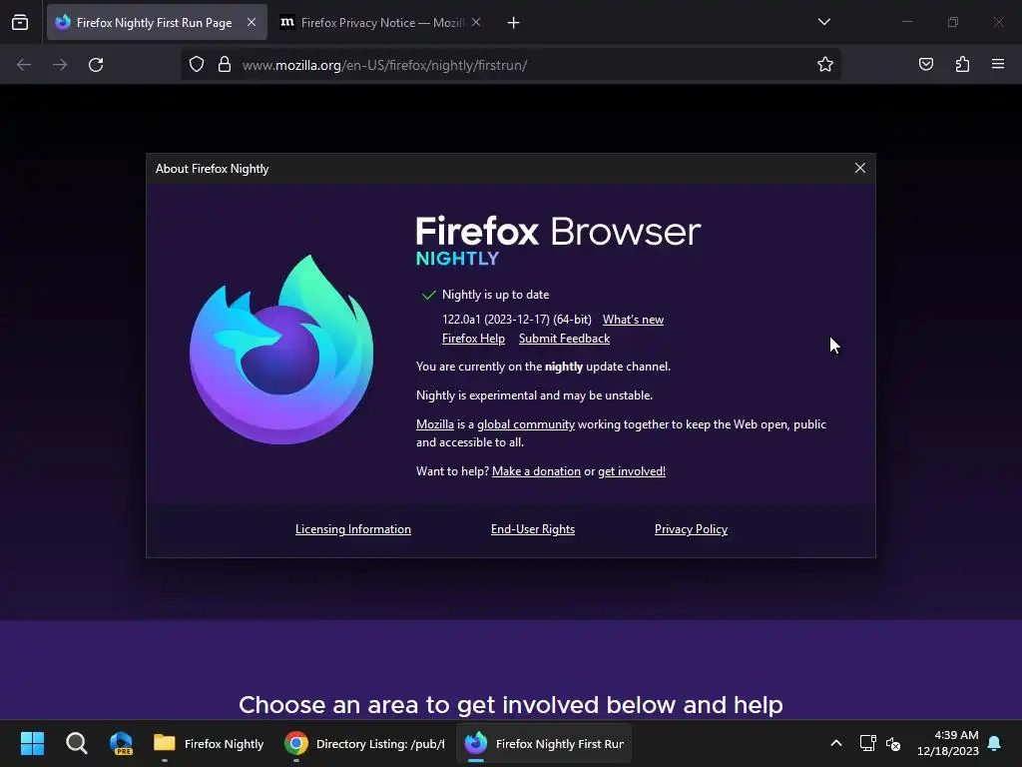Viewport: 1022px width, 767px height.
Task: Bookmark this page with the star
Action: click(825, 65)
